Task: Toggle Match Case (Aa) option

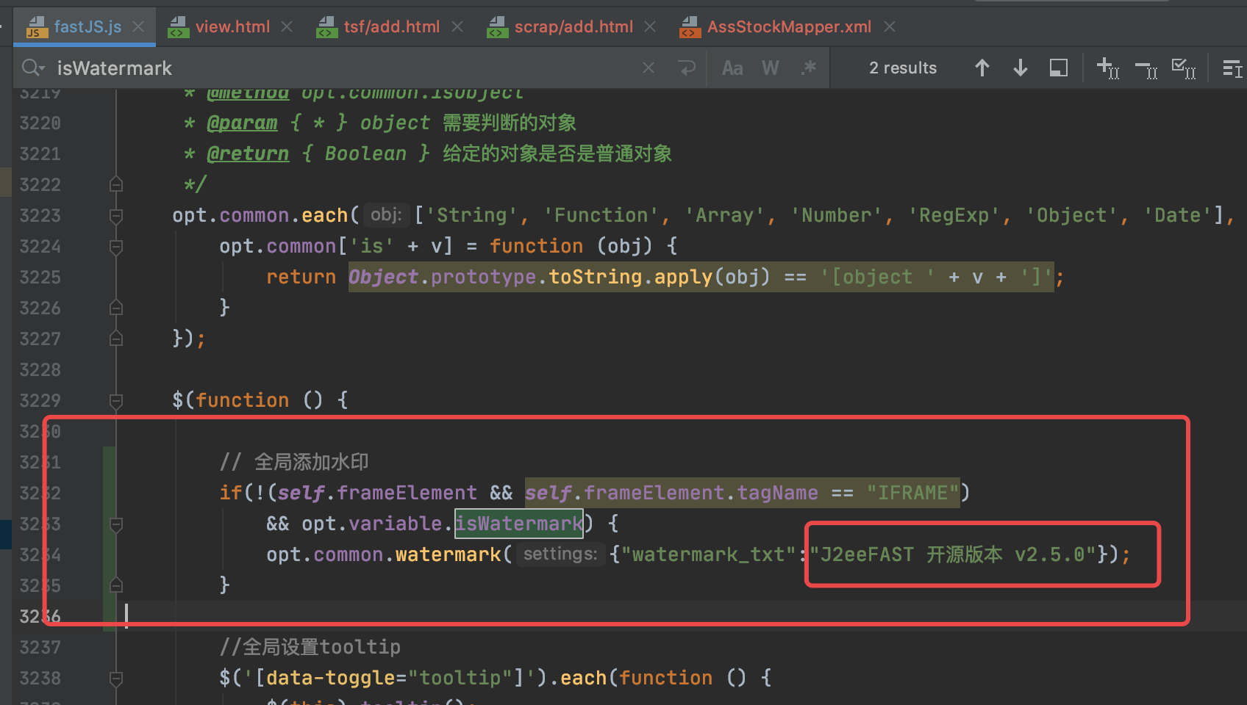Action: (732, 68)
